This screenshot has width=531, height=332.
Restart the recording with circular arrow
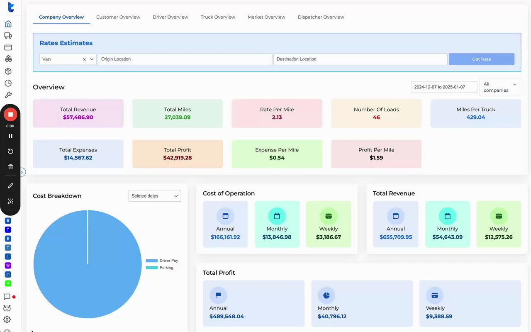[x=10, y=151]
